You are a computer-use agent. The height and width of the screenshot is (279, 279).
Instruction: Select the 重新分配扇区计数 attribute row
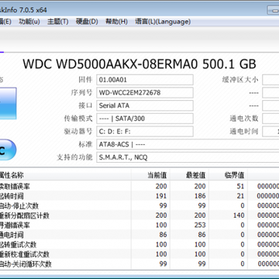click(139, 215)
